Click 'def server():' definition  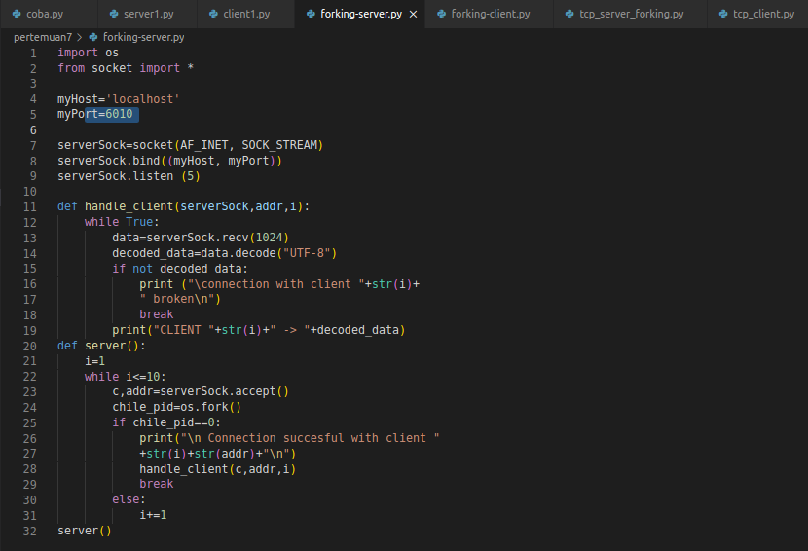coord(101,346)
